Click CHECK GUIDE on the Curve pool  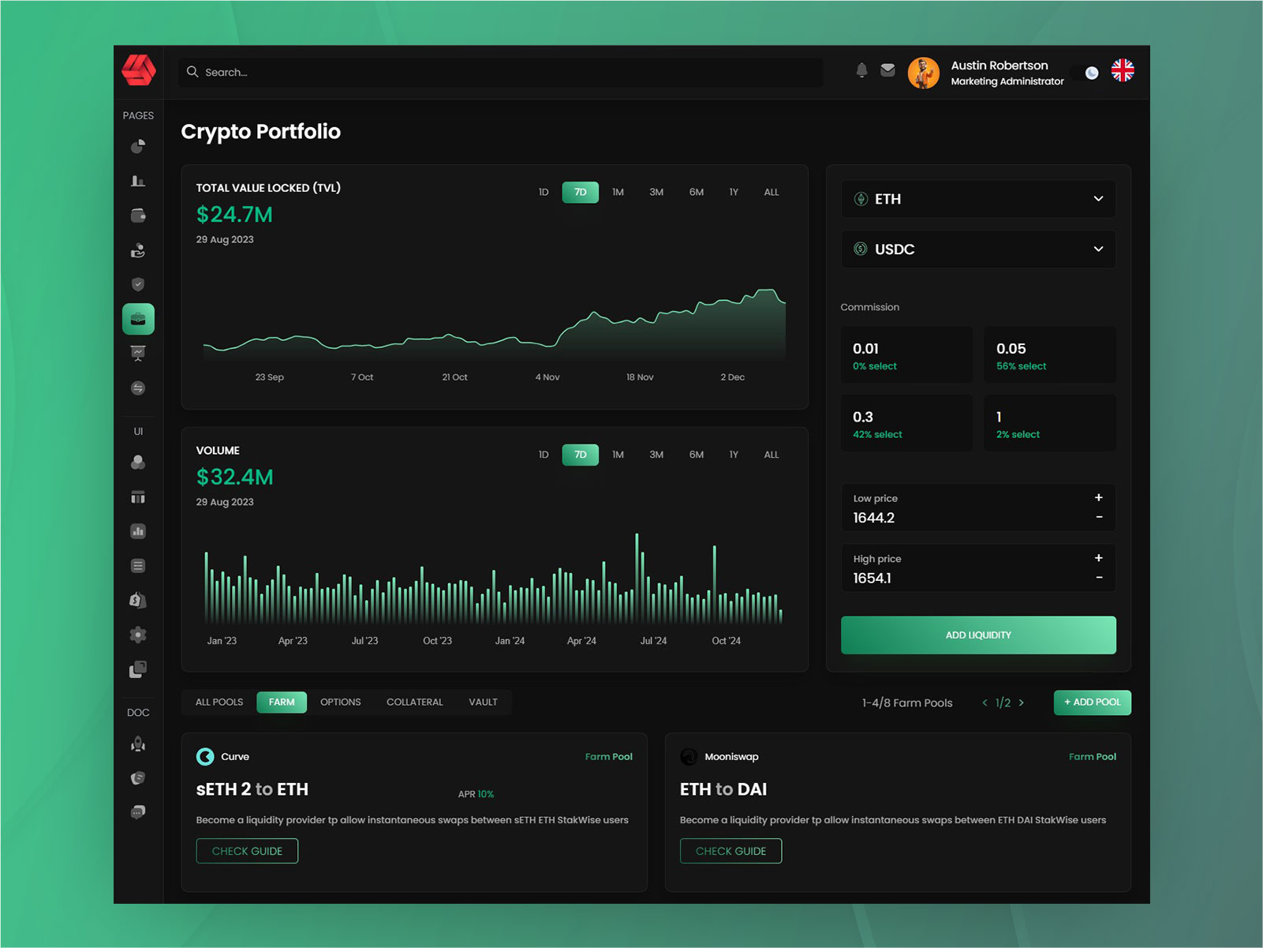(247, 851)
